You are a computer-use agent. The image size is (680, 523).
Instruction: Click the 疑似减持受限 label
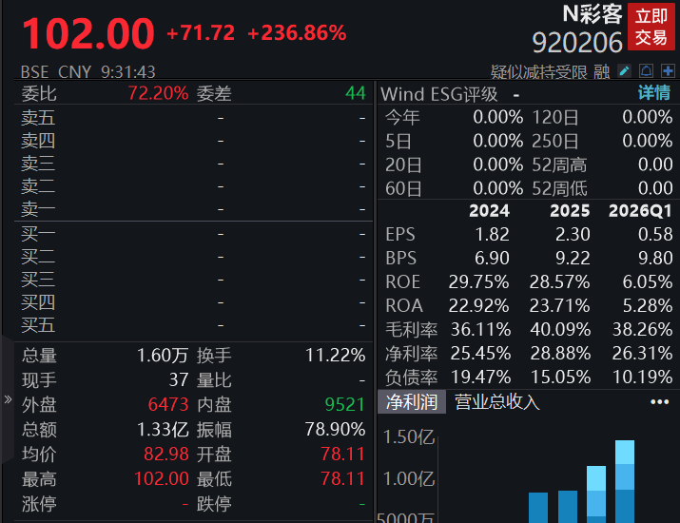click(x=539, y=72)
